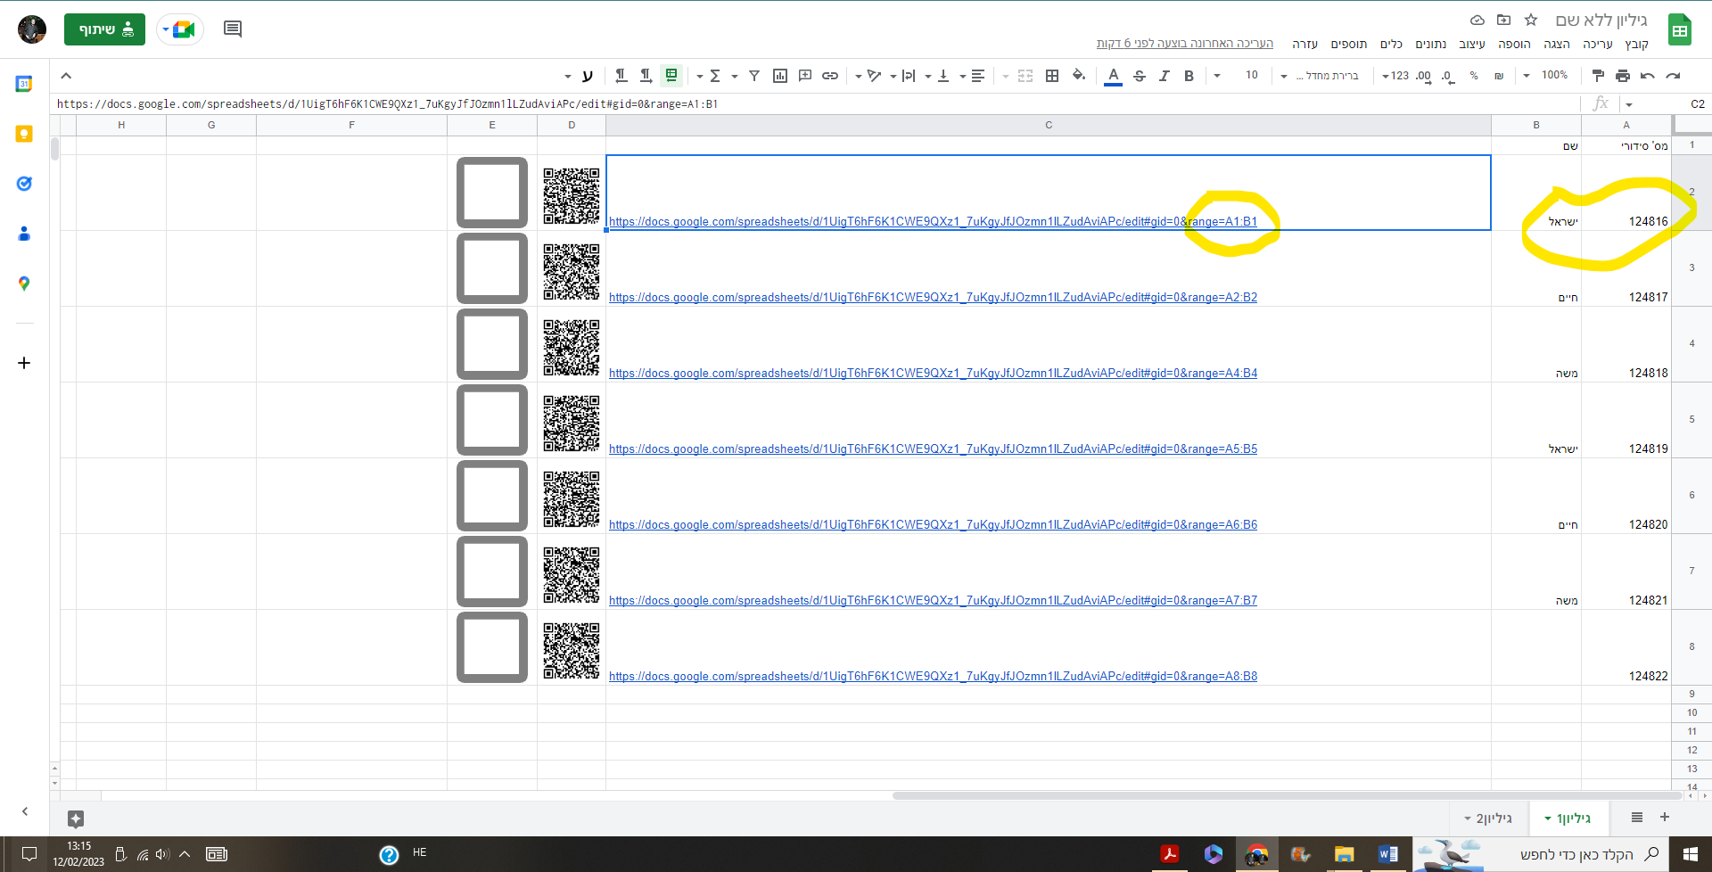
Task: Open the fill color bucket
Action: click(x=1079, y=76)
